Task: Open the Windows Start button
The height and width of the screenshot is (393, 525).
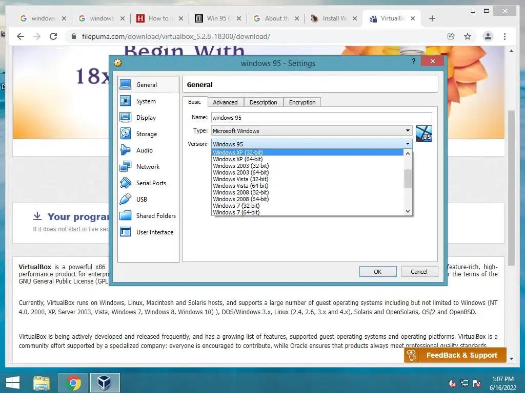Action: [x=13, y=383]
